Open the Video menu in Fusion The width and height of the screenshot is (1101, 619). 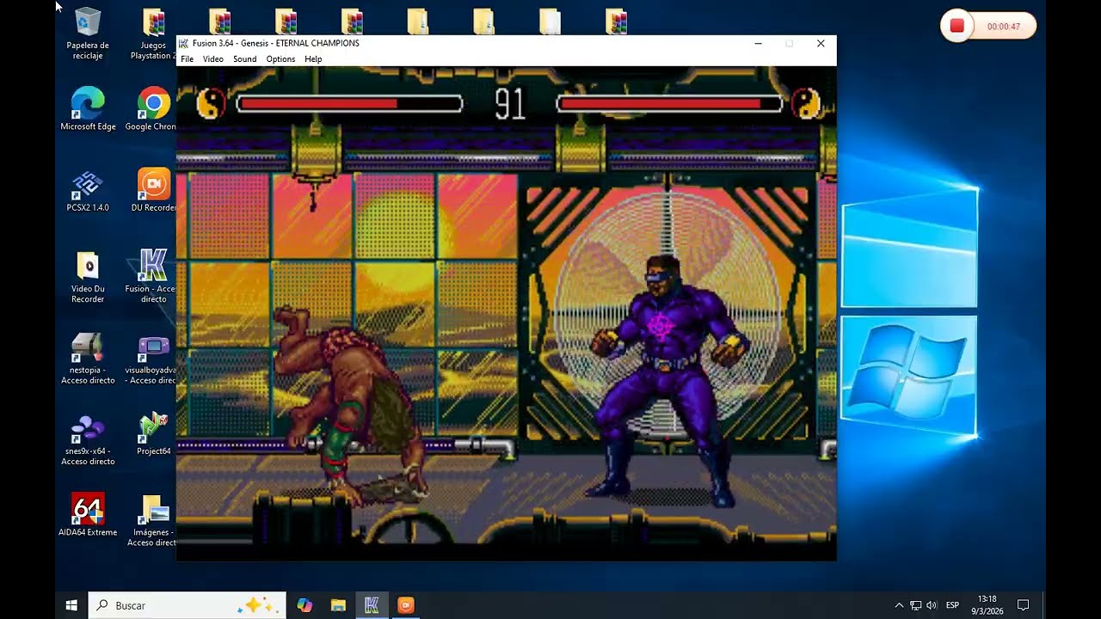pos(213,59)
